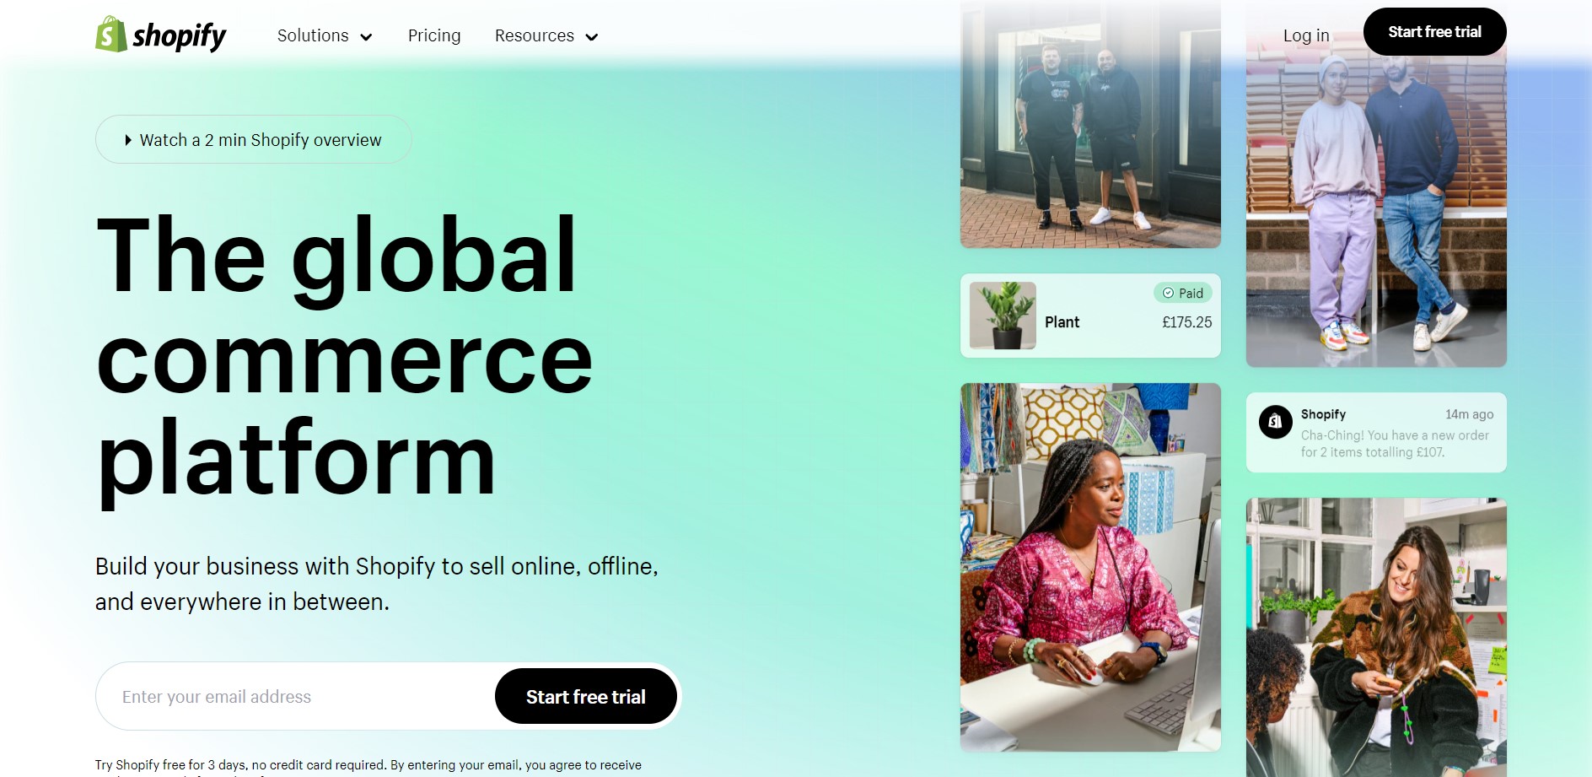
Task: Open photo of woman in pink at computer
Action: coord(1090,567)
